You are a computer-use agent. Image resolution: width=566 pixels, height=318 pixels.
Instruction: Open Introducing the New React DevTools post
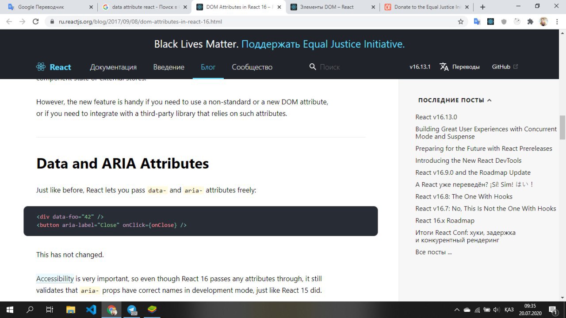[x=468, y=161]
